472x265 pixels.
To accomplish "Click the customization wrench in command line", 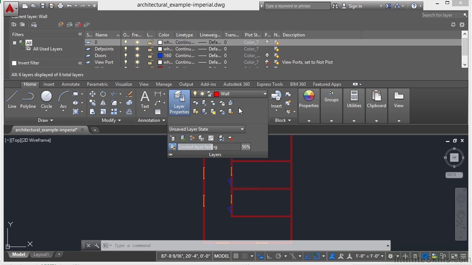I will click(97, 245).
